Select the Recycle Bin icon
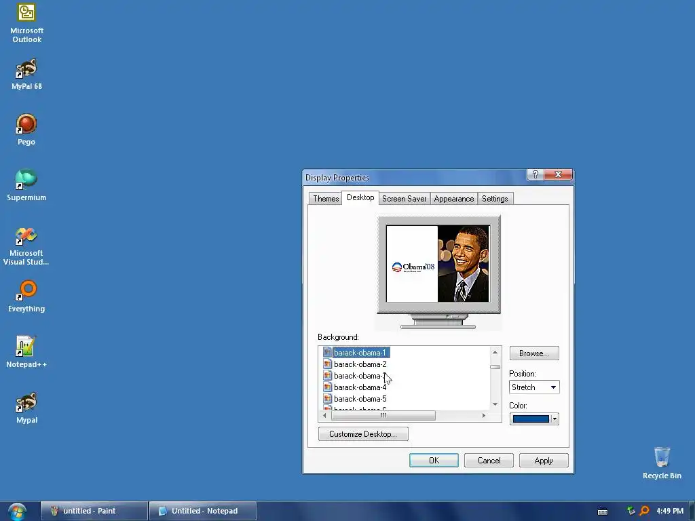Image resolution: width=695 pixels, height=521 pixels. pos(662,463)
